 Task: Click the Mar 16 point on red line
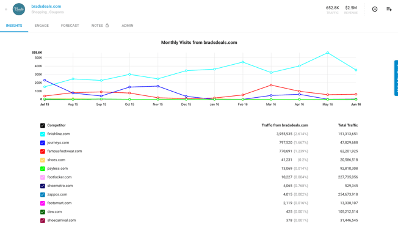pos(271,85)
